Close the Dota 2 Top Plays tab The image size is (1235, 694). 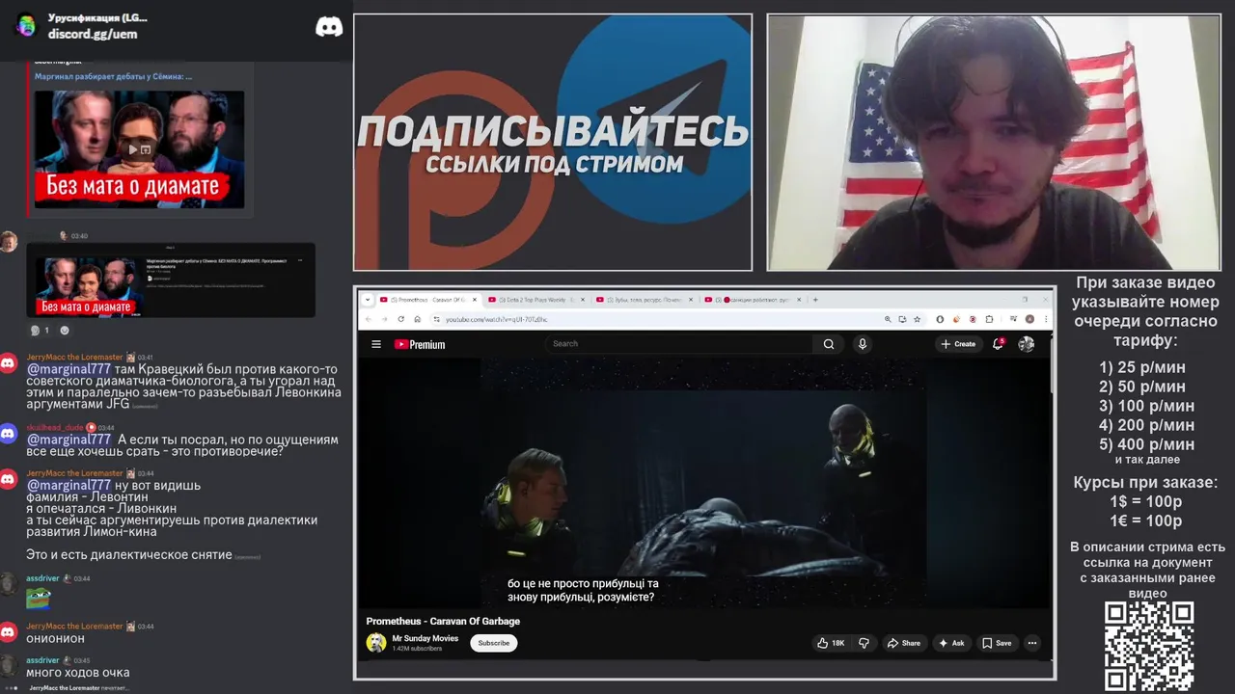583,300
